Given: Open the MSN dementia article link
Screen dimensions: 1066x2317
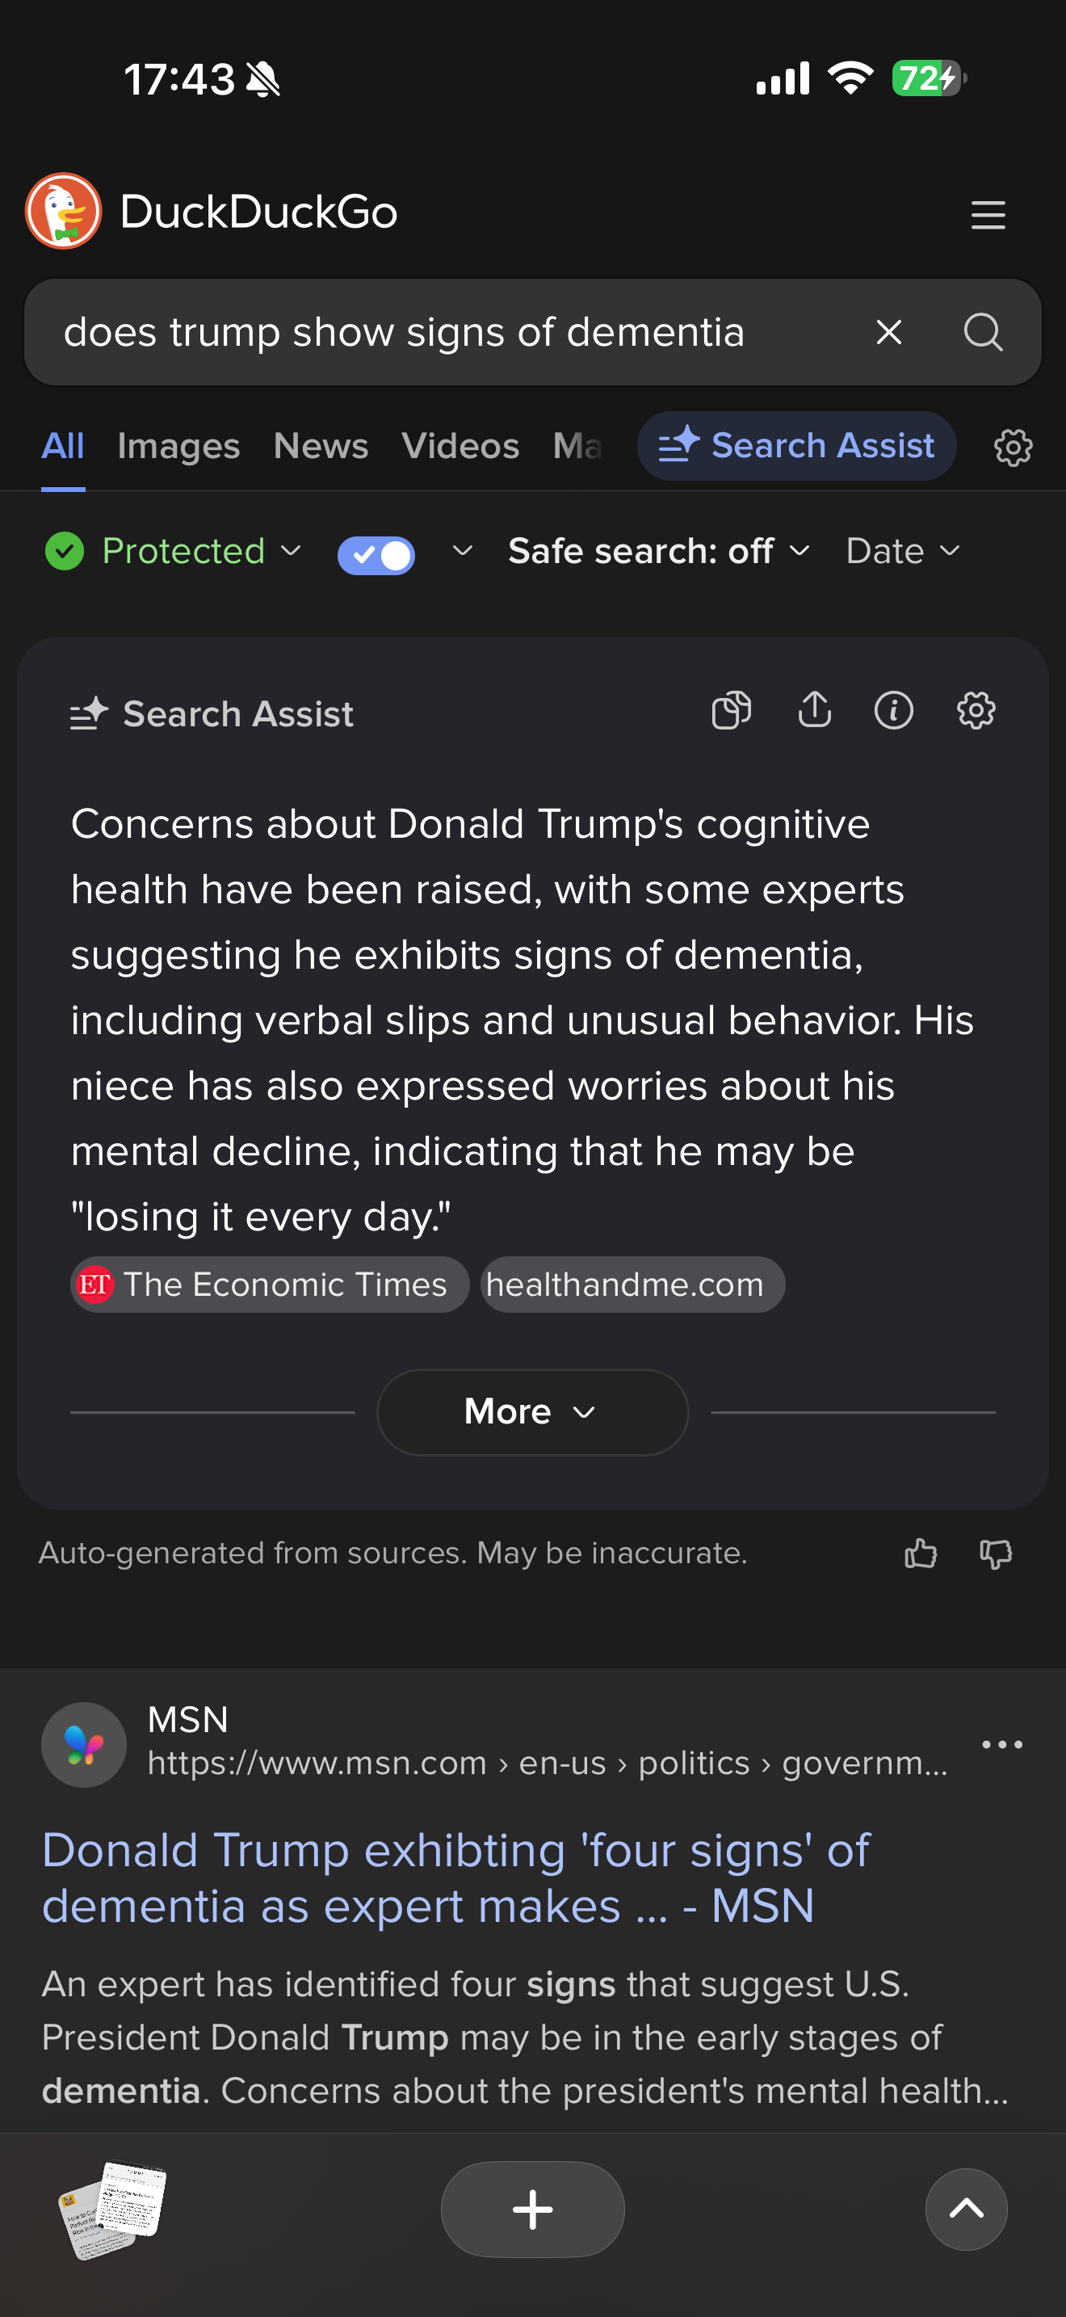Looking at the screenshot, I should coord(455,1878).
